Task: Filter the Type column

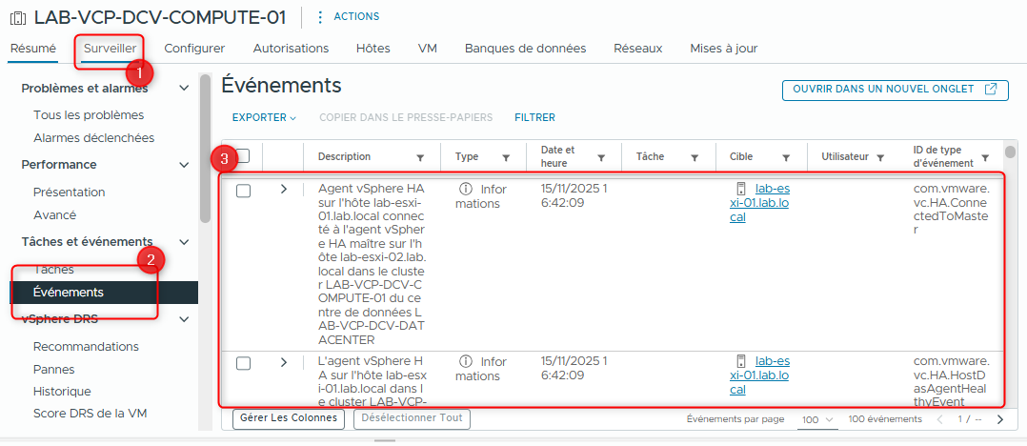Action: pos(506,158)
